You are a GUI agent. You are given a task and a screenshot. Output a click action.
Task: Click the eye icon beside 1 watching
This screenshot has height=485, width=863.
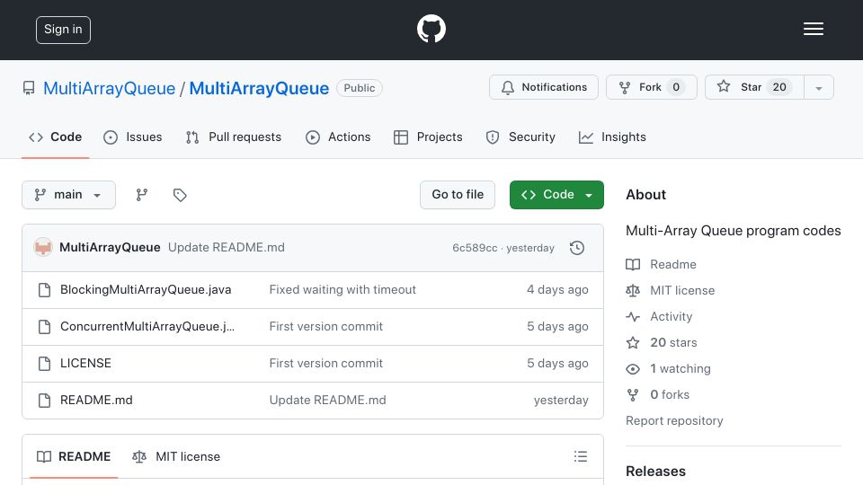(x=633, y=369)
